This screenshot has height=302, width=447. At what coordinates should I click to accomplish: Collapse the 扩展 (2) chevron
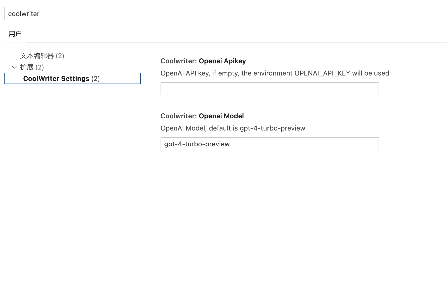click(x=14, y=67)
